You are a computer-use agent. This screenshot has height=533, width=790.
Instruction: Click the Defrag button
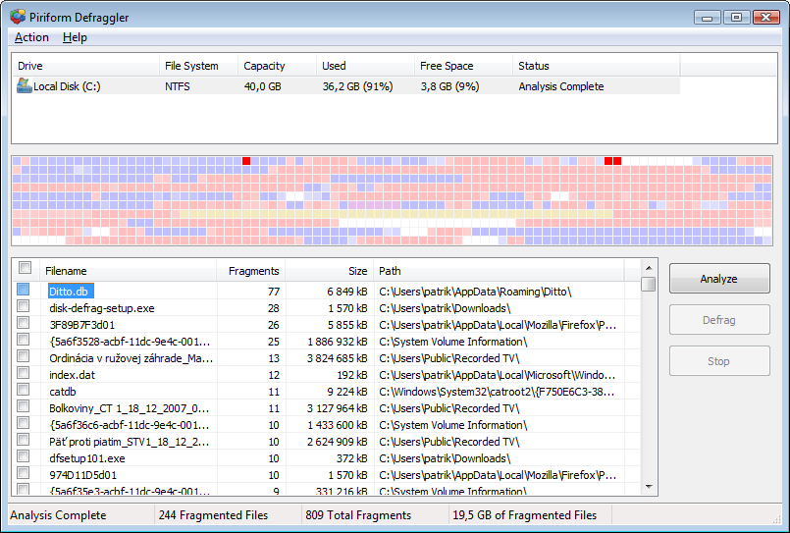pyautogui.click(x=719, y=320)
